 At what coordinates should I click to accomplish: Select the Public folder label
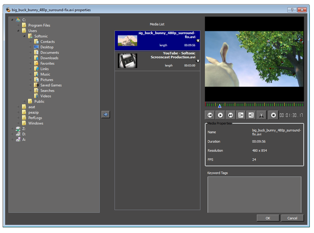(x=39, y=102)
